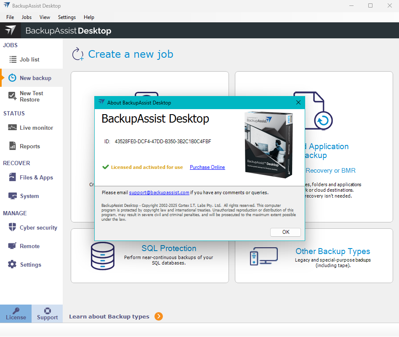399x337 pixels.
Task: Click Learn about Backup types link
Action: 109,316
